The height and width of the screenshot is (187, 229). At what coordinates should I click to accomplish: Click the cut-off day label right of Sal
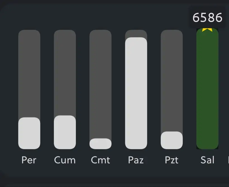pyautogui.click(x=228, y=160)
